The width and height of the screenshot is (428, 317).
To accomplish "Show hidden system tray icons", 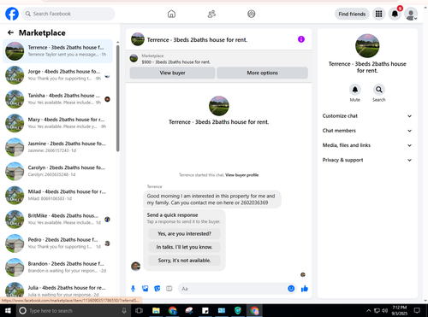I will pos(369,310).
